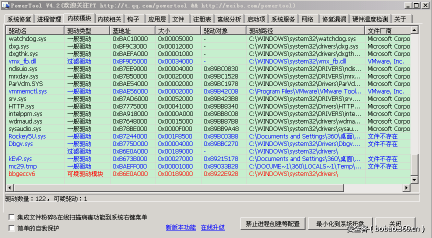Open the 新版本功能 link

pos(180,227)
